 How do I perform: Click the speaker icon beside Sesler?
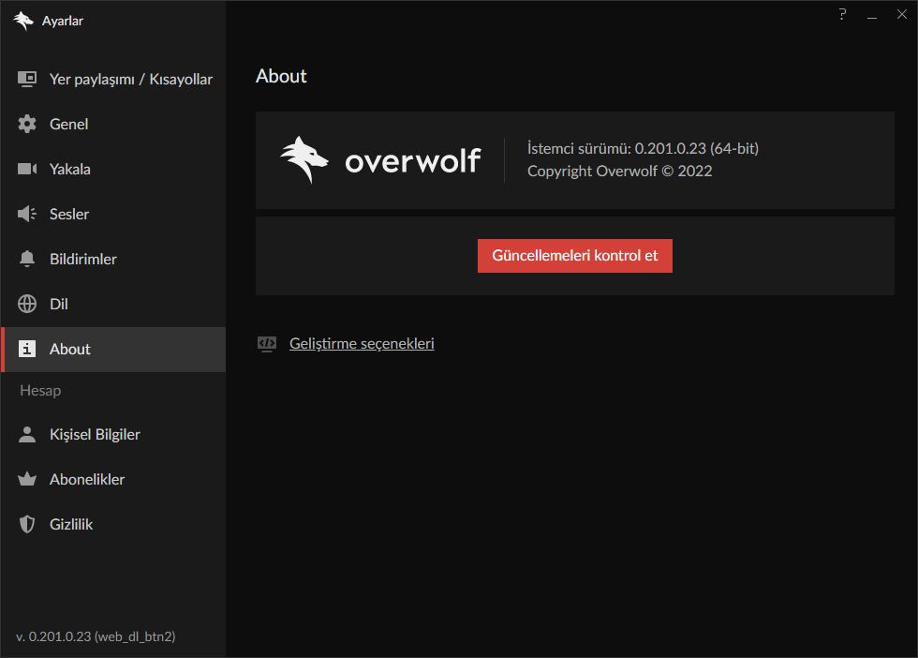pyautogui.click(x=27, y=214)
